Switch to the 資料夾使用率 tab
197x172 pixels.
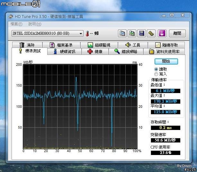(x=164, y=52)
